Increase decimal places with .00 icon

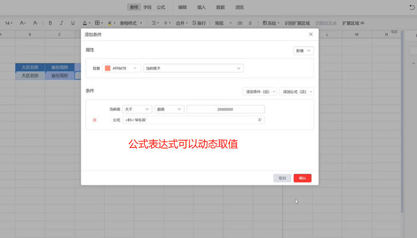click(x=239, y=23)
